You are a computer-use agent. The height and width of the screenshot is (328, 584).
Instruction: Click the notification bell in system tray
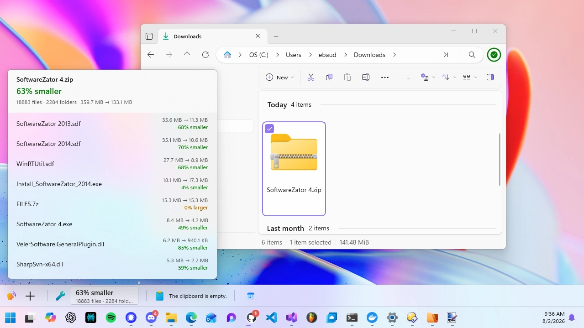tap(571, 318)
